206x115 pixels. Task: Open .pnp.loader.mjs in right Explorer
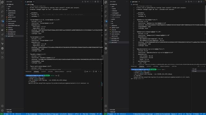[x=116, y=32]
